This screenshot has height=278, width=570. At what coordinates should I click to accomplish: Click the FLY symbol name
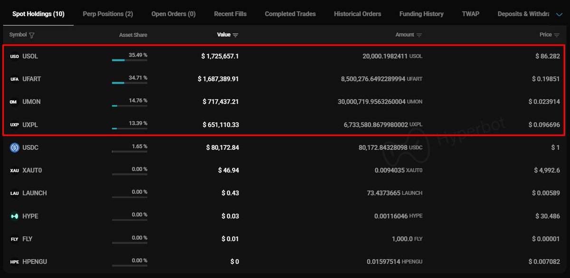(28, 239)
